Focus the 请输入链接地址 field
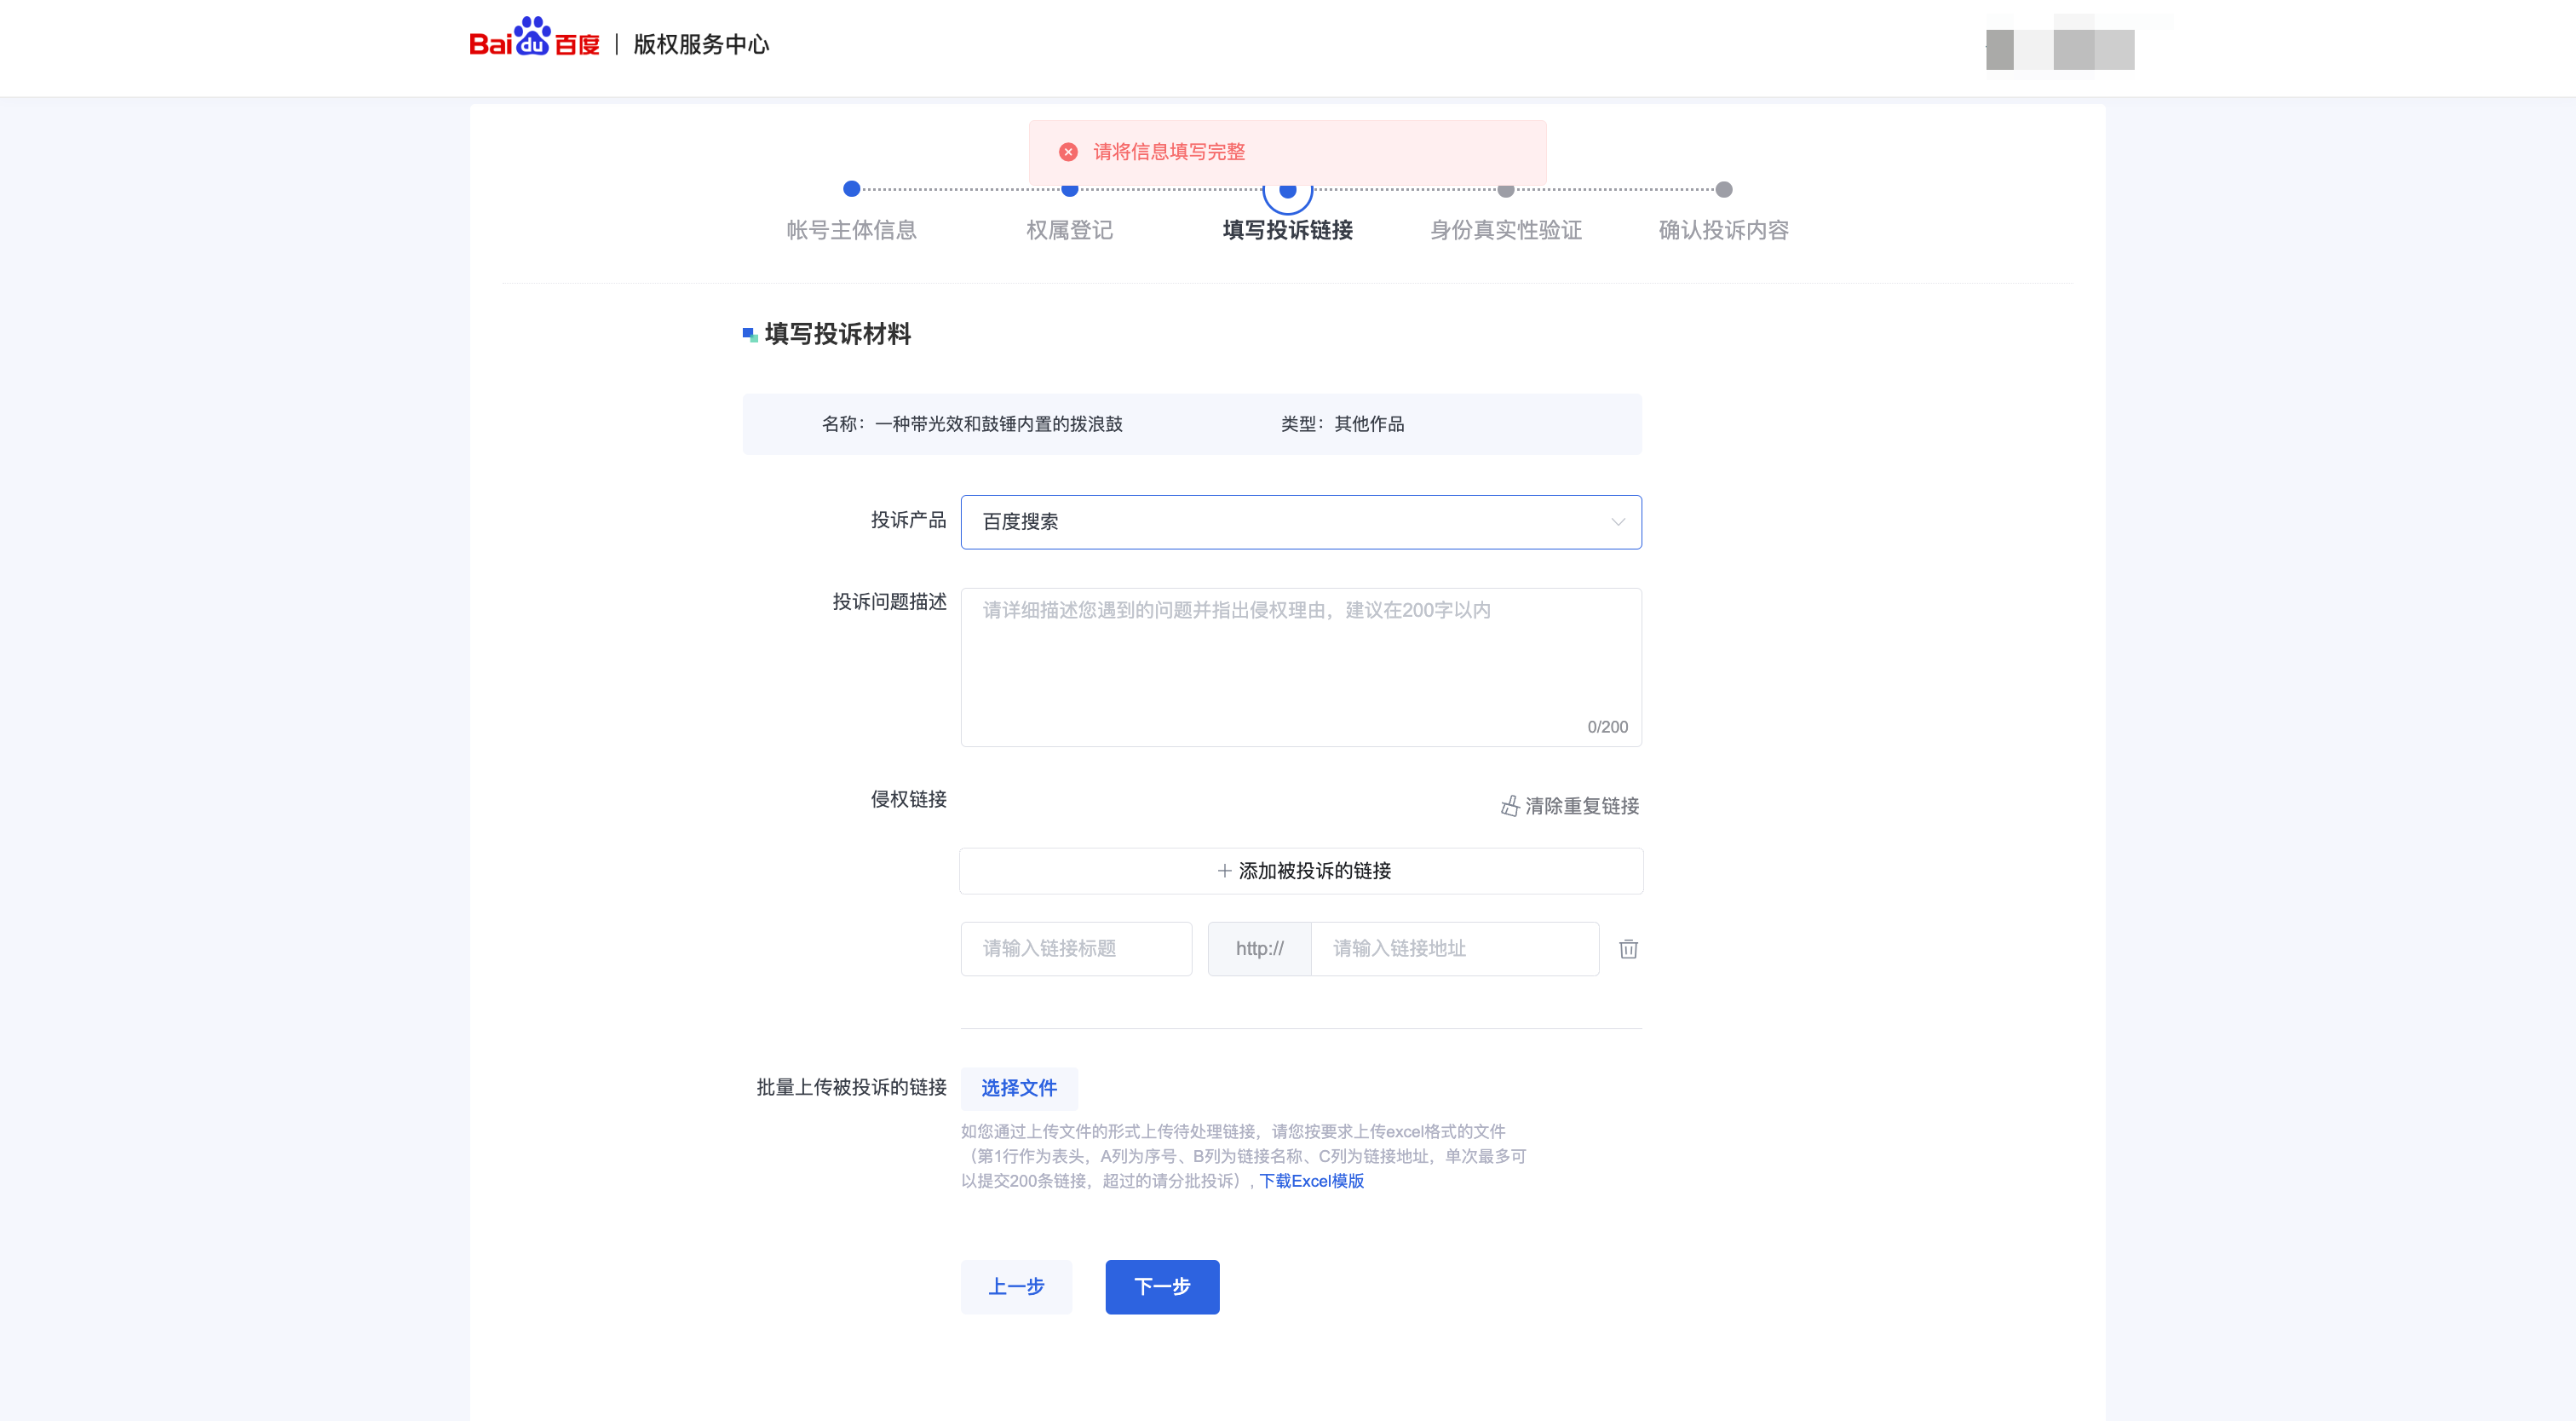This screenshot has height=1421, width=2576. [1455, 949]
